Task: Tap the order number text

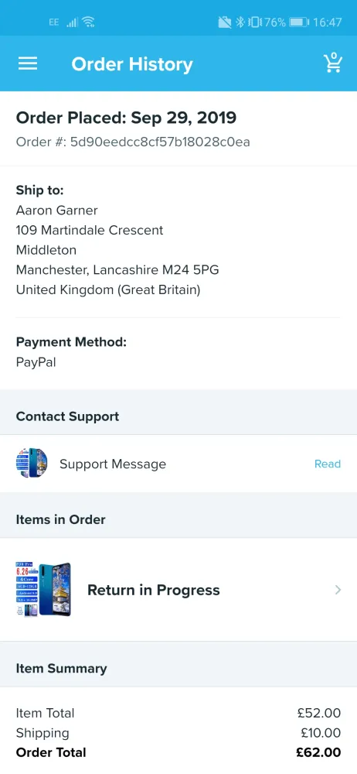Action: coord(133,142)
